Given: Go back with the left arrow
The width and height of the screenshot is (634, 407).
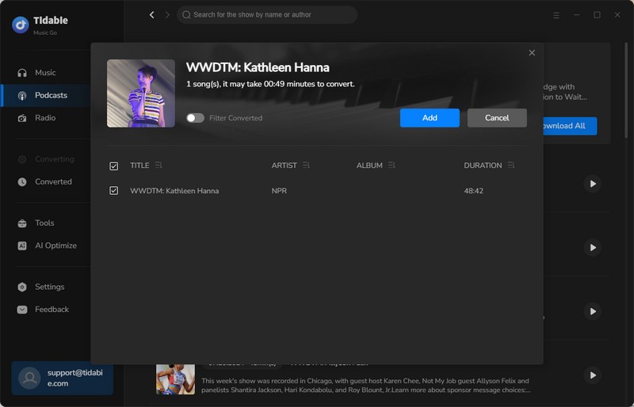Looking at the screenshot, I should pyautogui.click(x=152, y=15).
